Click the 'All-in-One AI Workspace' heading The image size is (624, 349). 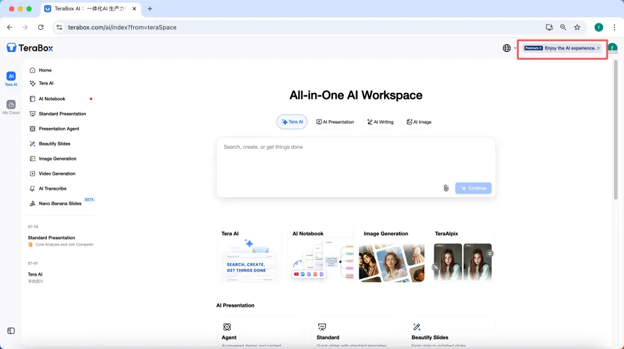point(356,95)
